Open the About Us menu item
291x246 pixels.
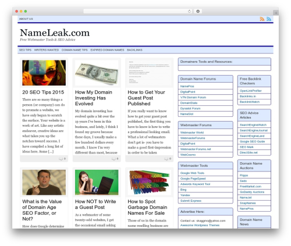(26, 19)
